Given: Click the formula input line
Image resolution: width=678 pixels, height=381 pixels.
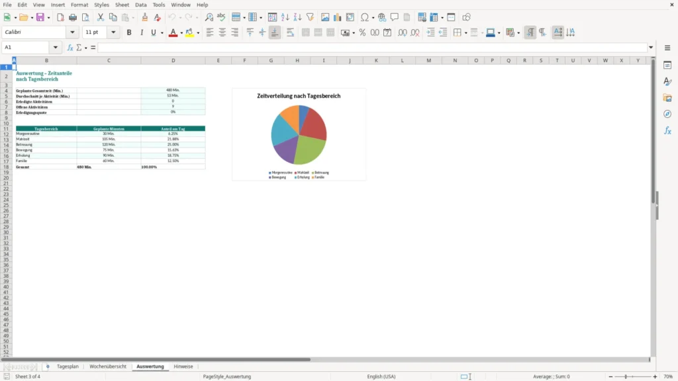Looking at the screenshot, I should [x=372, y=48].
